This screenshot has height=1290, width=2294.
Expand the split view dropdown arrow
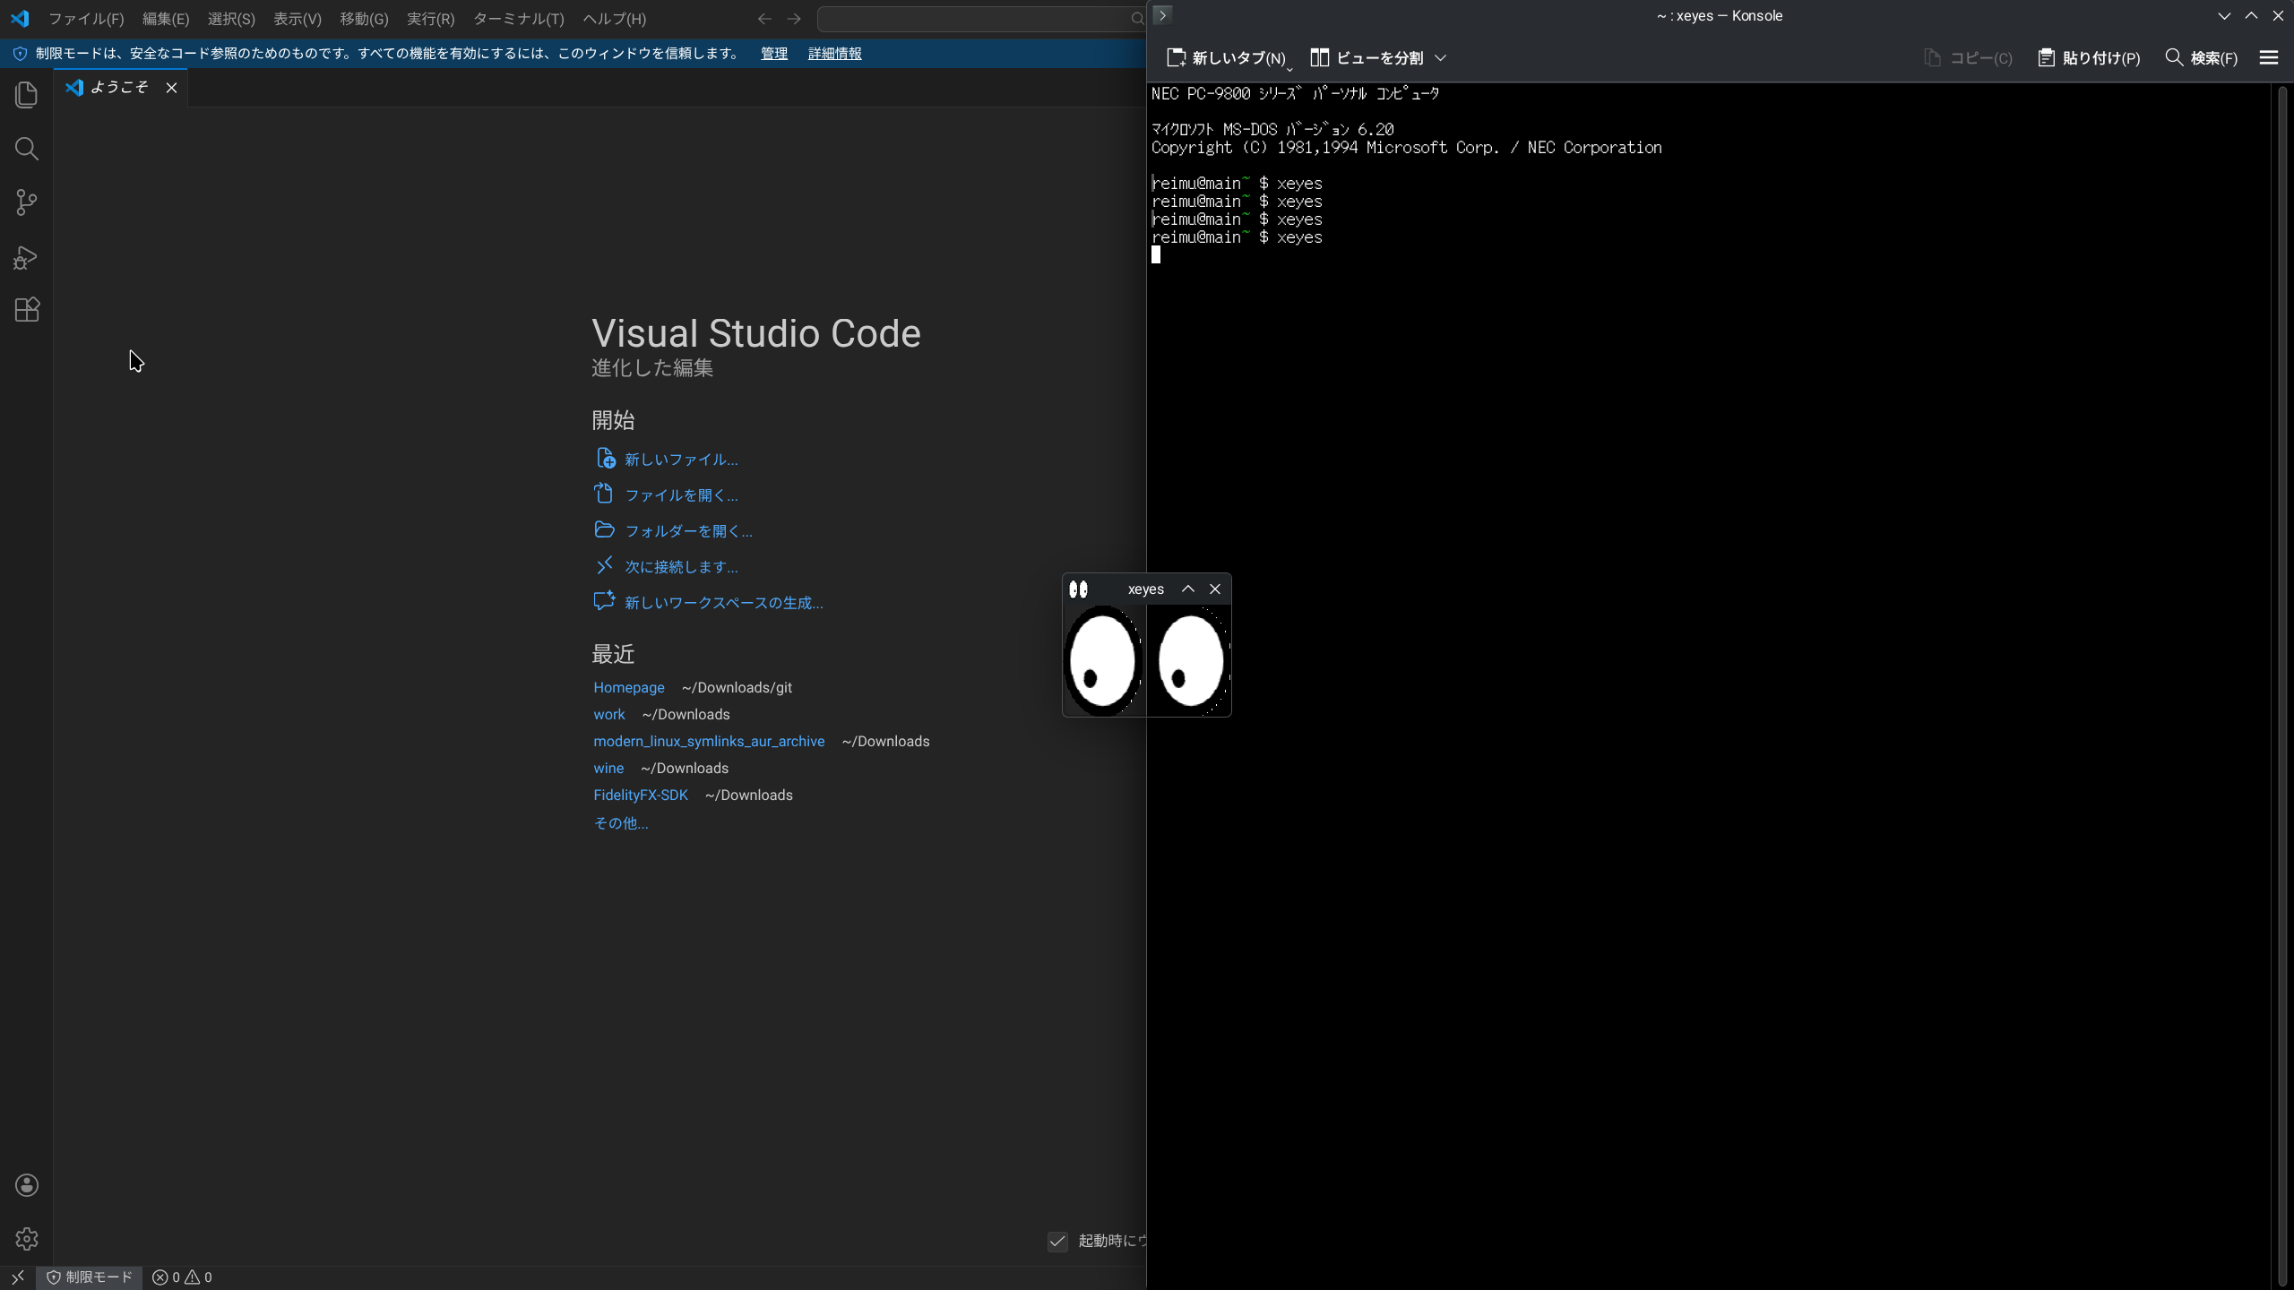[x=1440, y=58]
